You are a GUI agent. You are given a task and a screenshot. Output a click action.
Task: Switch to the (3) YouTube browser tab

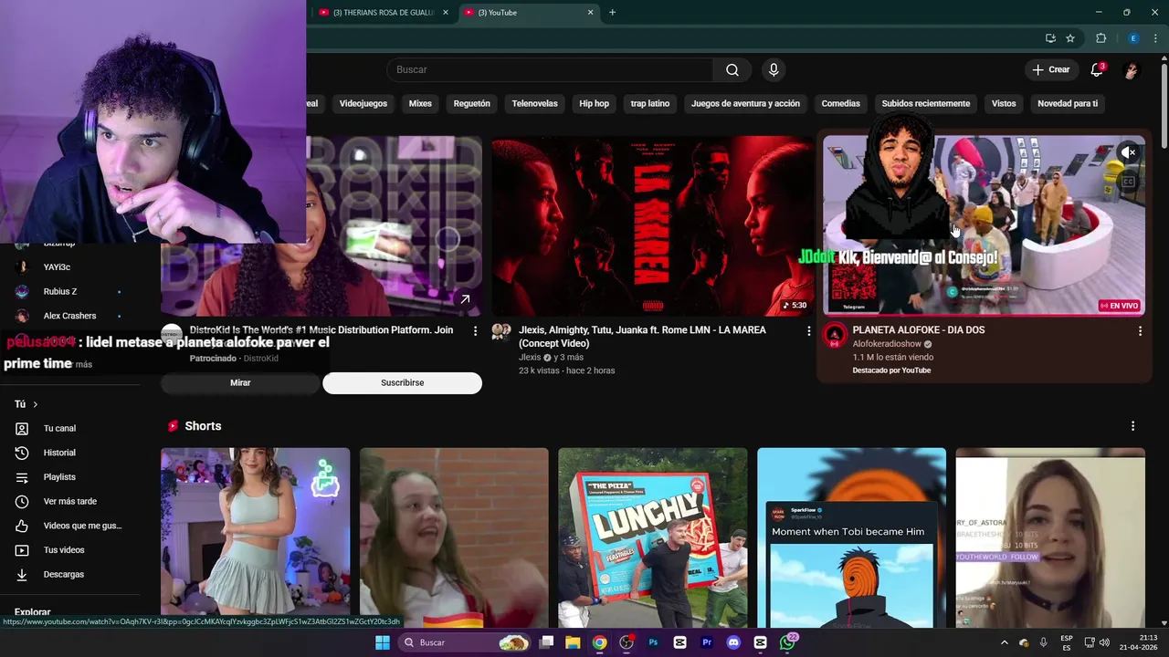[530, 13]
